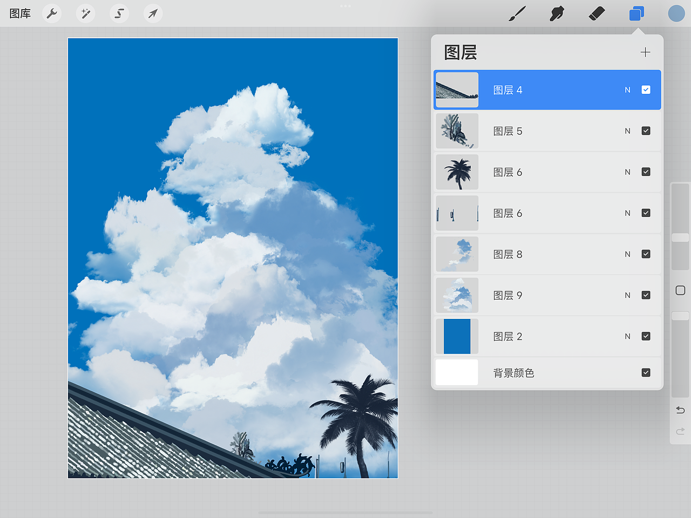691x518 pixels.
Task: Activate the Selection tool
Action: click(119, 13)
